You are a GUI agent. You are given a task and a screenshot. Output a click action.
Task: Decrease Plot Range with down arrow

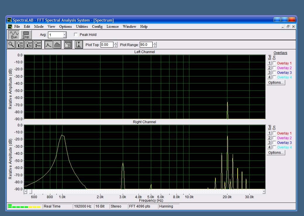(x=155, y=46)
